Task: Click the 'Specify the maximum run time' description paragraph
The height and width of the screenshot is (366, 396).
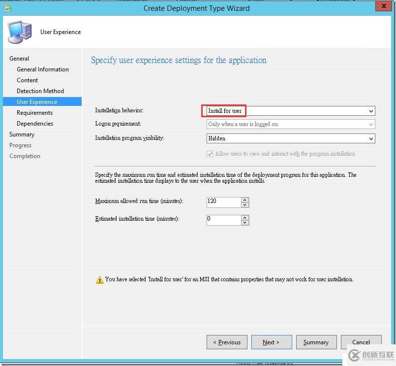Action: (x=225, y=178)
